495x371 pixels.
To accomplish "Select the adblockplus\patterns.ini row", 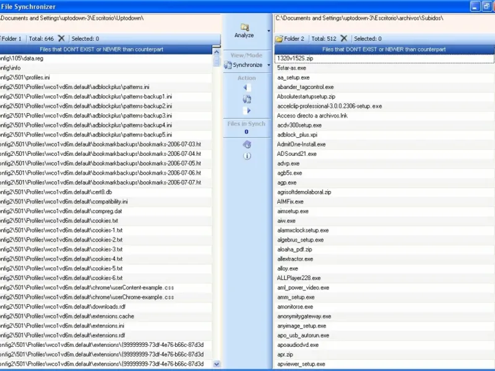I will (x=106, y=87).
